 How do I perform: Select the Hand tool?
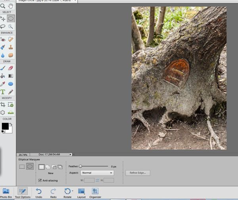click(x=11, y=6)
